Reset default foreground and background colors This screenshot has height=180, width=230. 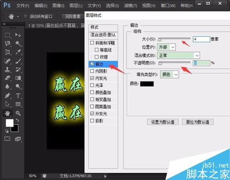point(6,131)
